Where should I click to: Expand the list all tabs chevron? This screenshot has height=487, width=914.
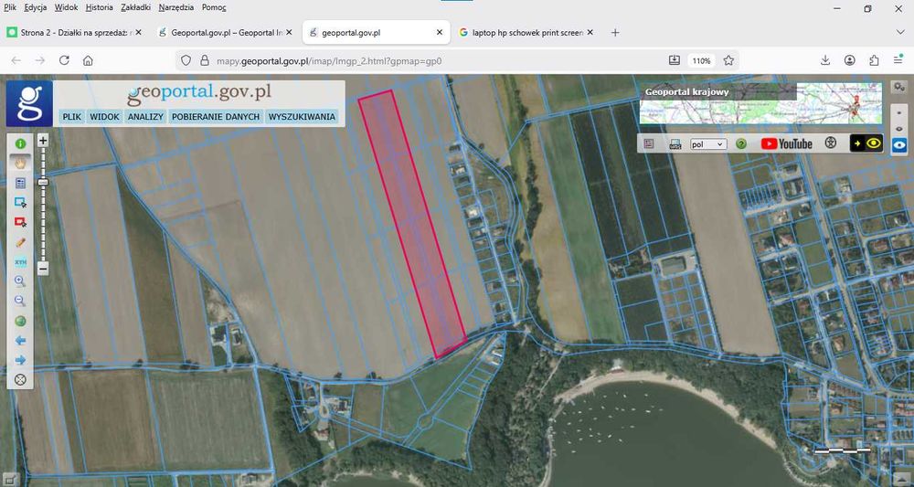point(900,33)
